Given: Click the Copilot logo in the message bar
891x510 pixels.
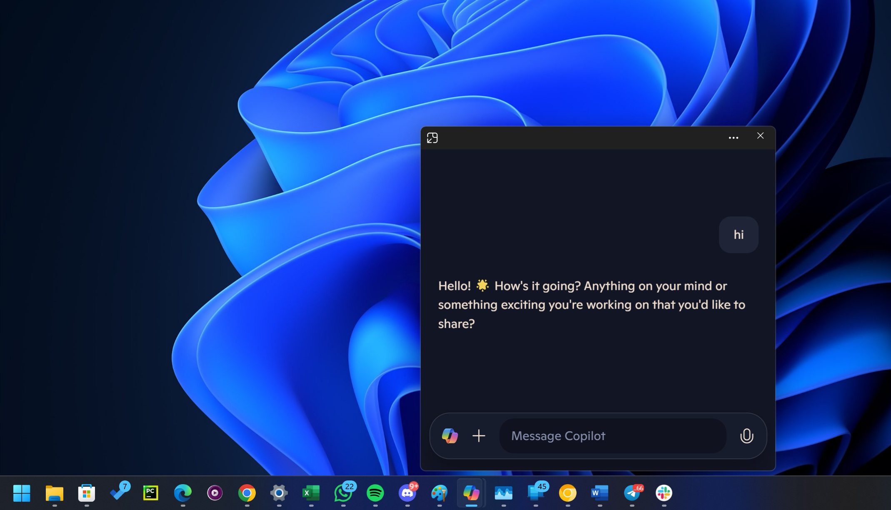Looking at the screenshot, I should pyautogui.click(x=449, y=436).
